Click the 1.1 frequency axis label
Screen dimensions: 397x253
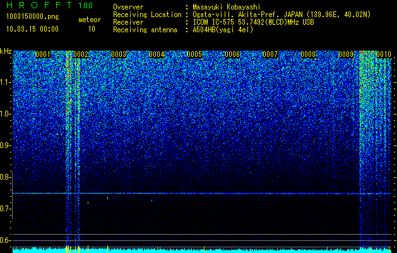4,82
